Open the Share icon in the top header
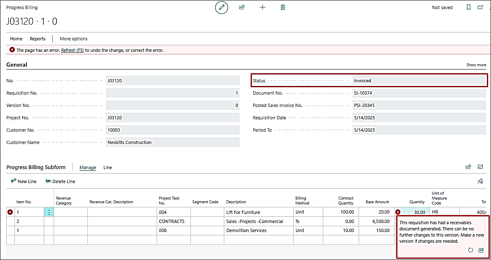Screen dimensions: 491x260 pyautogui.click(x=242, y=7)
